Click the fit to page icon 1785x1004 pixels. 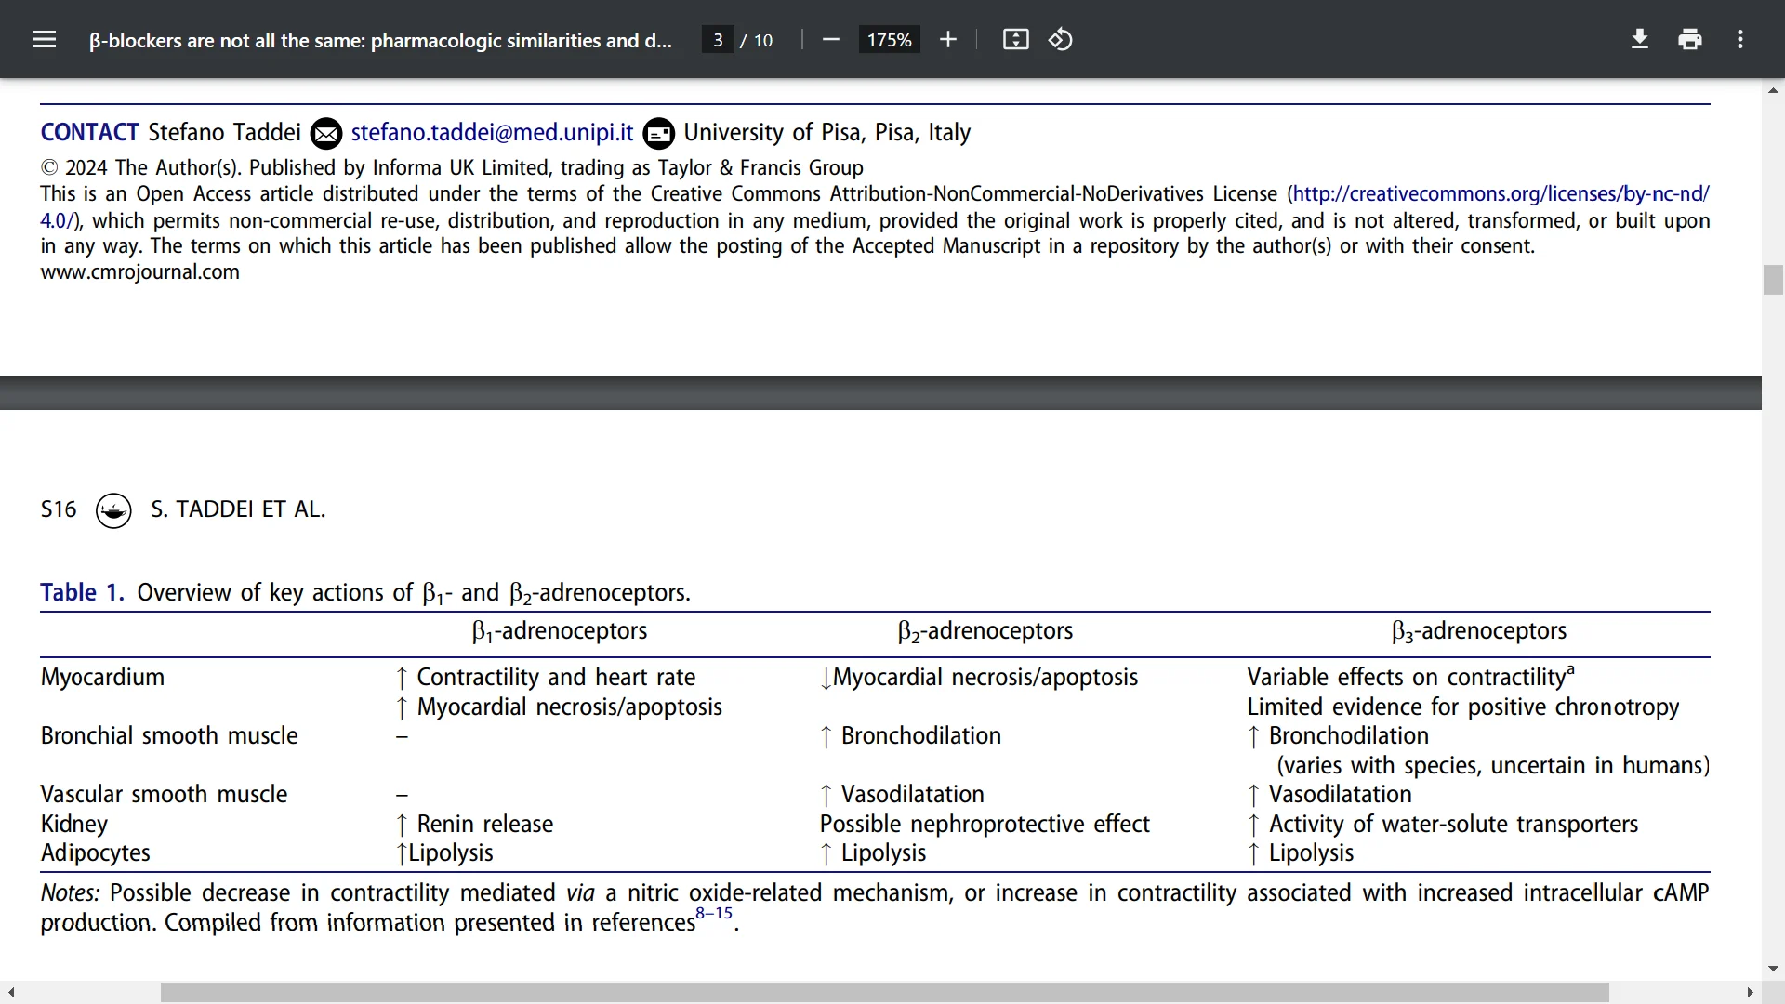1015,40
